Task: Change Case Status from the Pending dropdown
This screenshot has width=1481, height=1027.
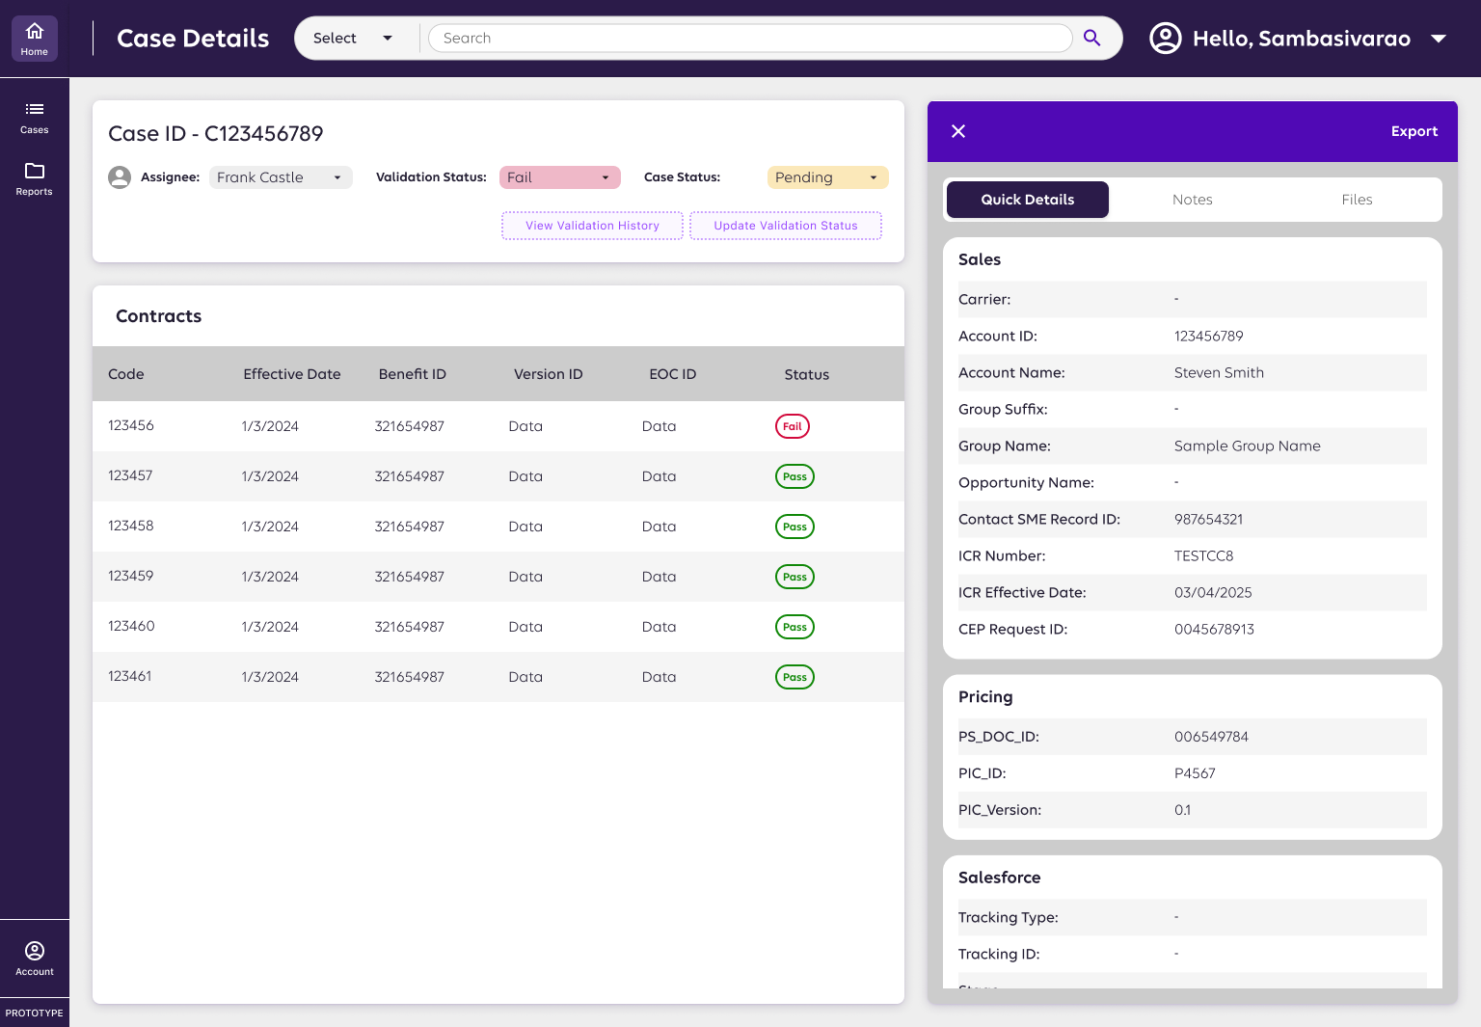Action: (826, 177)
